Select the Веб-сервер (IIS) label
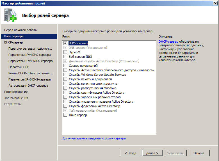This screenshot has width=219, height=161. point(80,57)
